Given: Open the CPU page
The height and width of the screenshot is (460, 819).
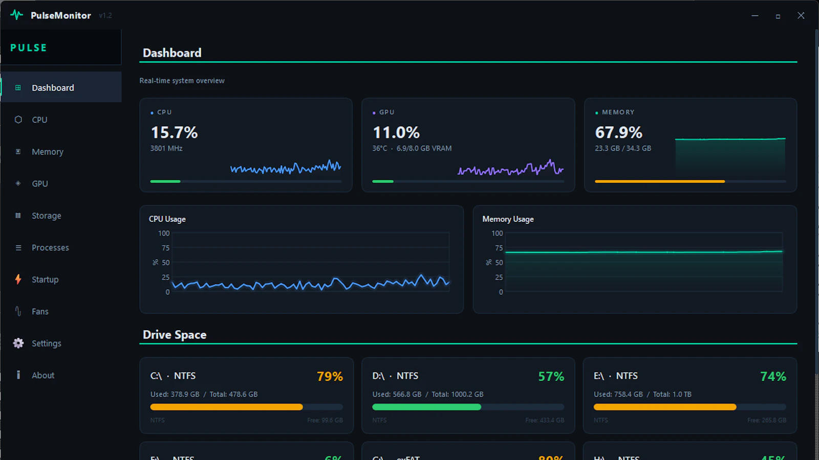Looking at the screenshot, I should point(61,120).
